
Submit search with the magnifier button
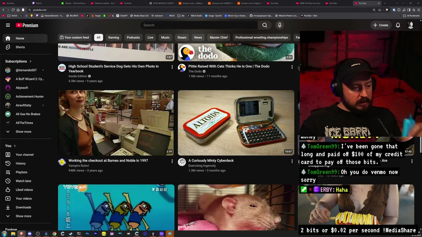[x=264, y=25]
